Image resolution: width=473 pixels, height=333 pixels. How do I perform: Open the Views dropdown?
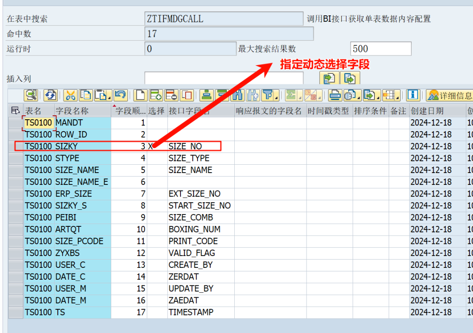coord(352,95)
